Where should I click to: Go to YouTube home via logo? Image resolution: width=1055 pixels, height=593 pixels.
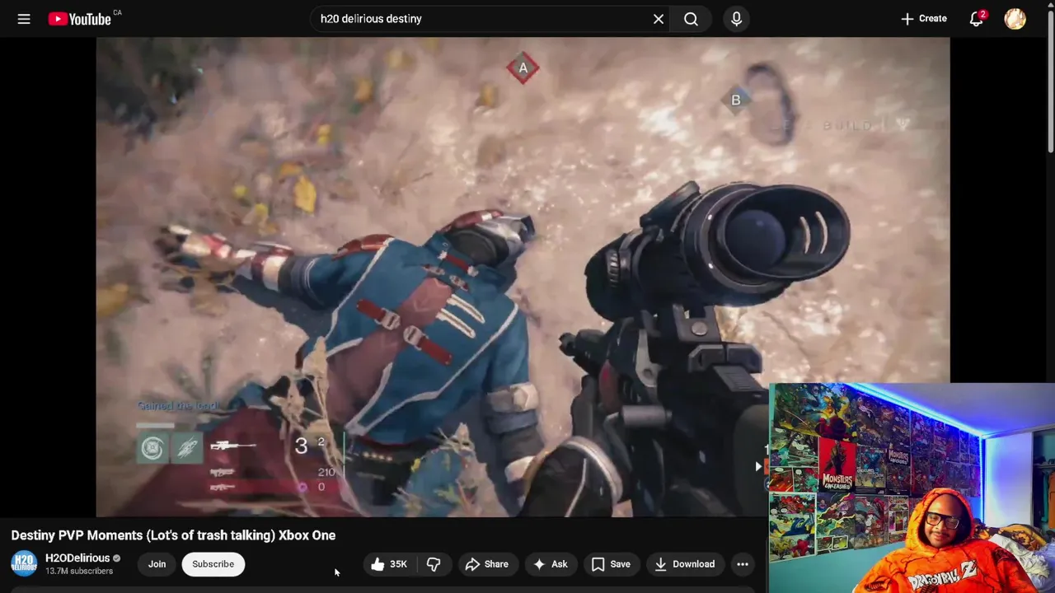click(79, 19)
